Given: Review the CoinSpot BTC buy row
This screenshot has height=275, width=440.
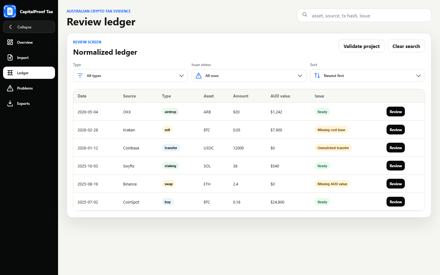Looking at the screenshot, I should click(x=395, y=202).
